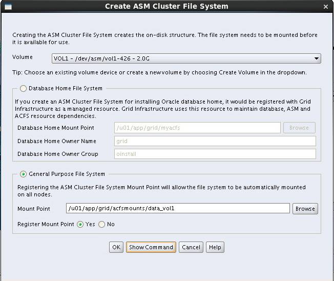The width and height of the screenshot is (334, 281).
Task: Choose No for Register Mount Point
Action: point(101,224)
